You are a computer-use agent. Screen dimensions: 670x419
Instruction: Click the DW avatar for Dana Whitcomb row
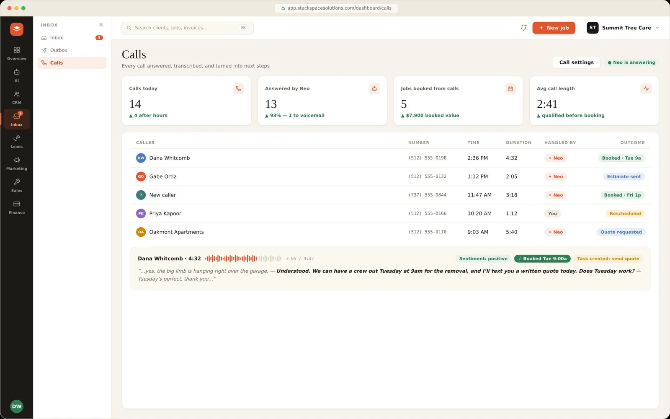tap(141, 158)
